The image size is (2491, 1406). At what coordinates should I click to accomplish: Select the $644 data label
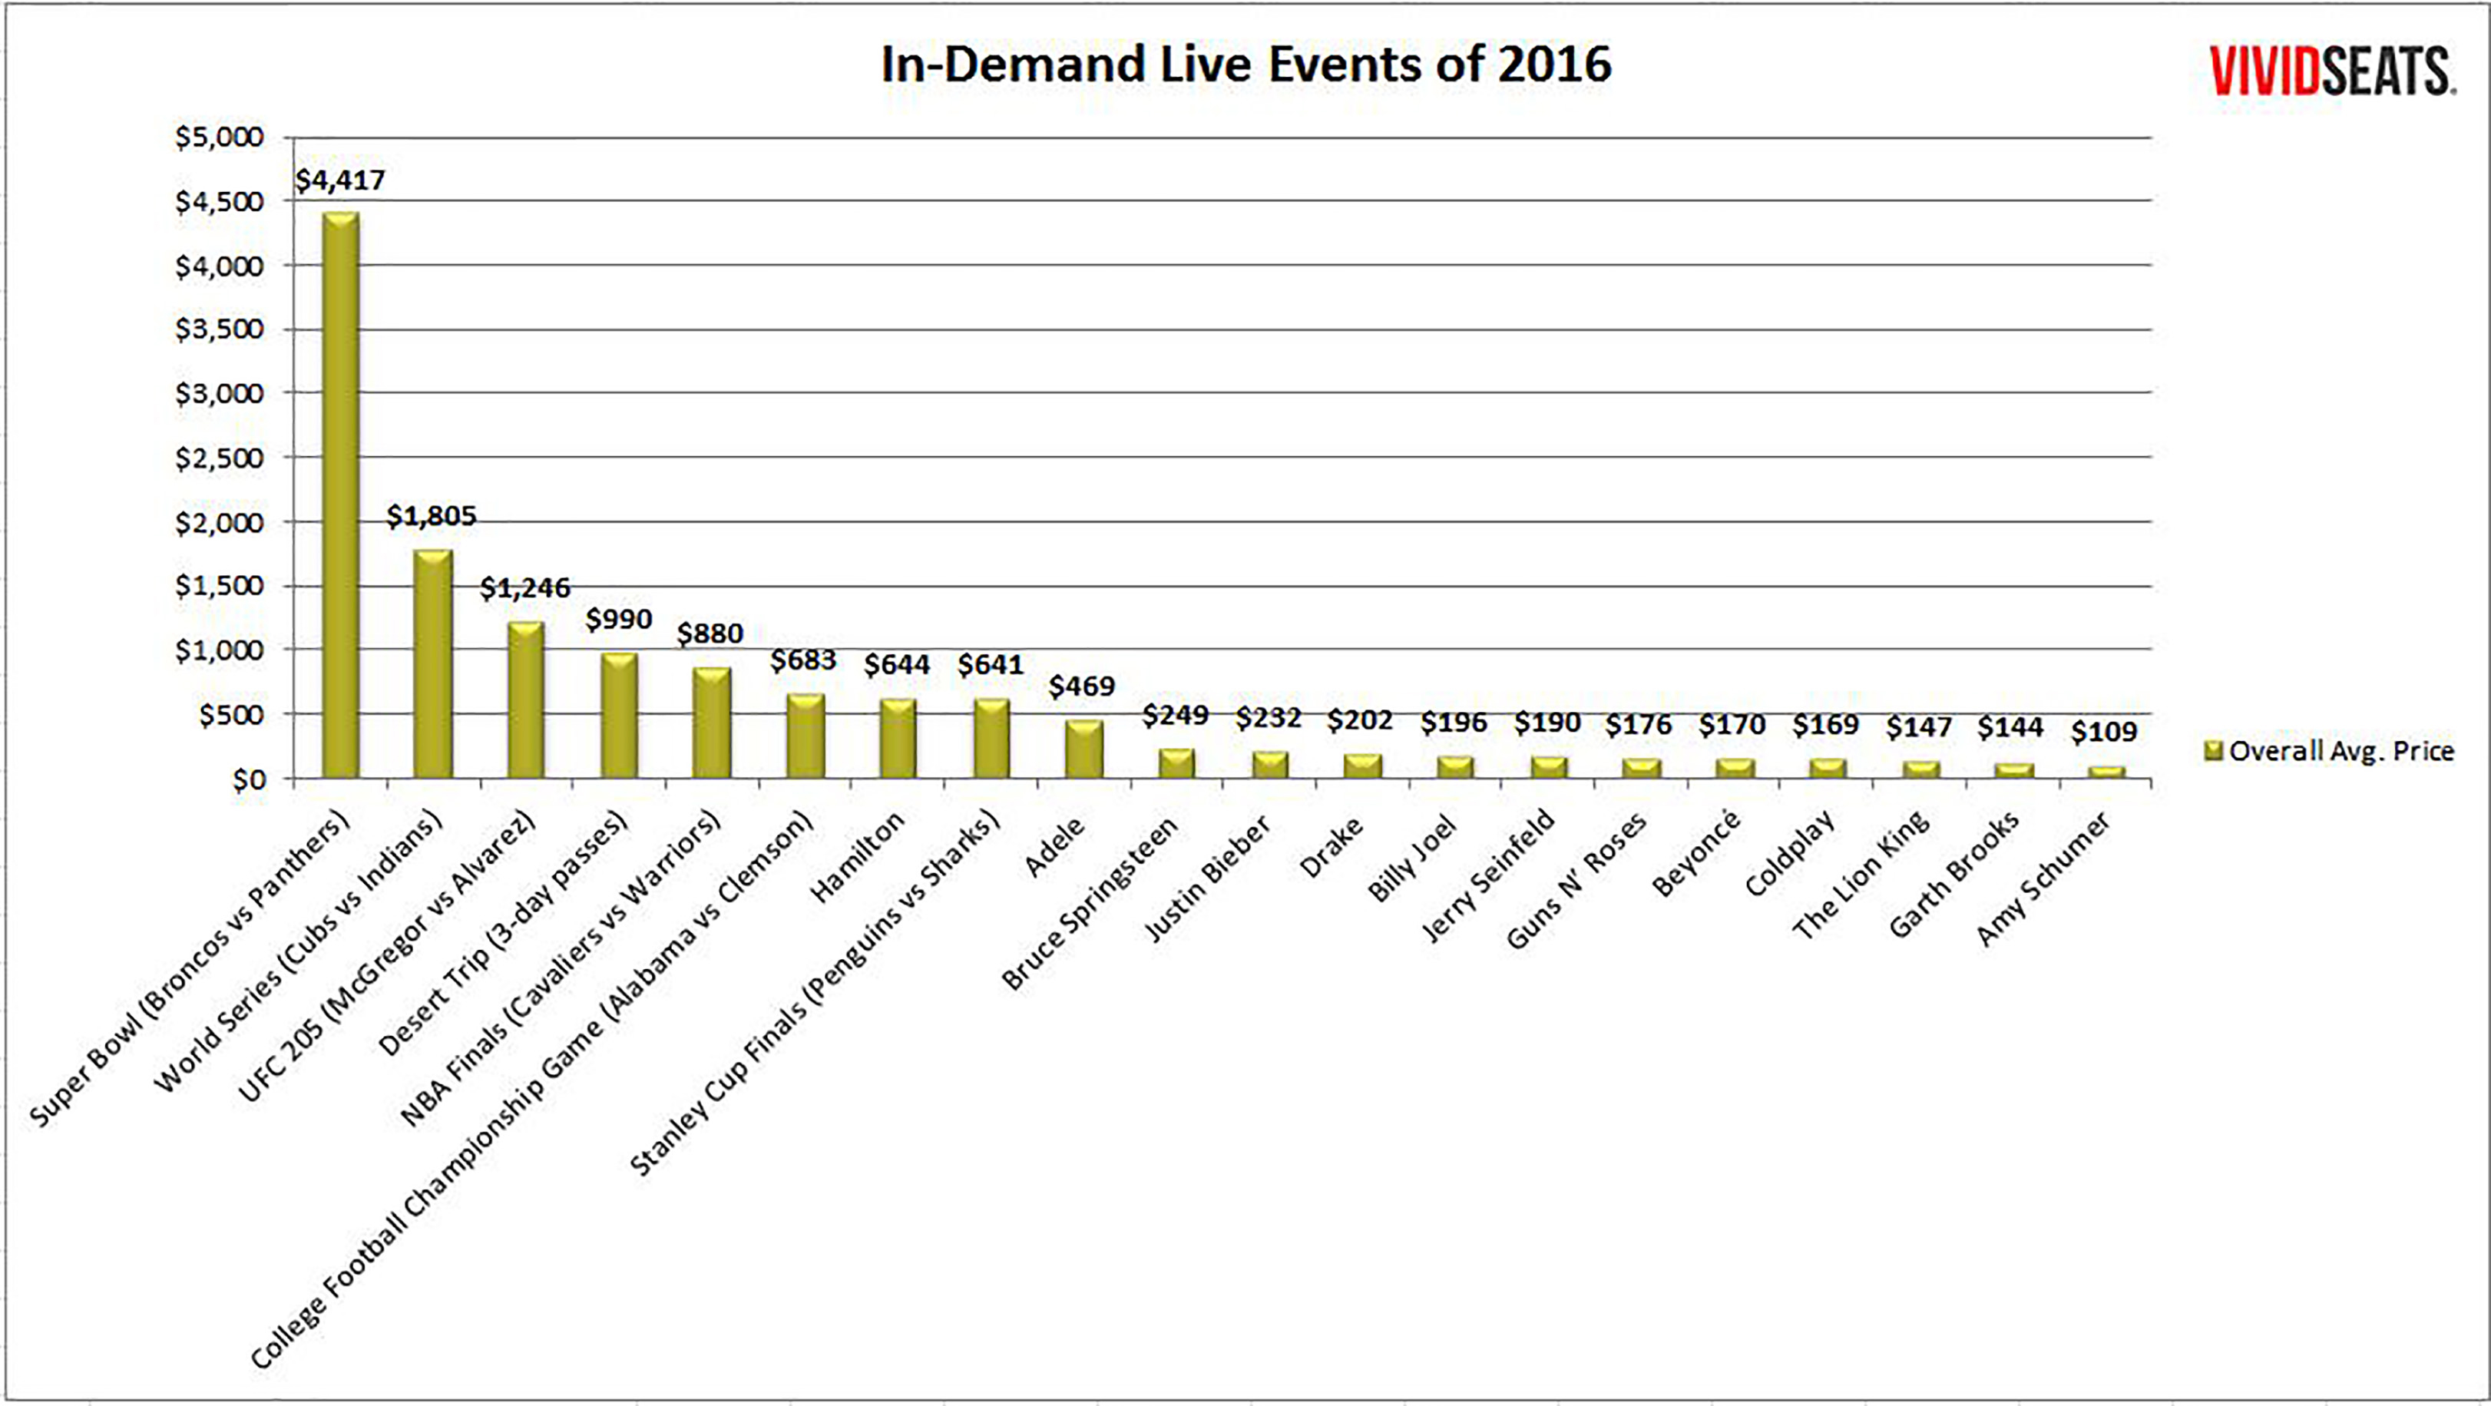[x=898, y=664]
